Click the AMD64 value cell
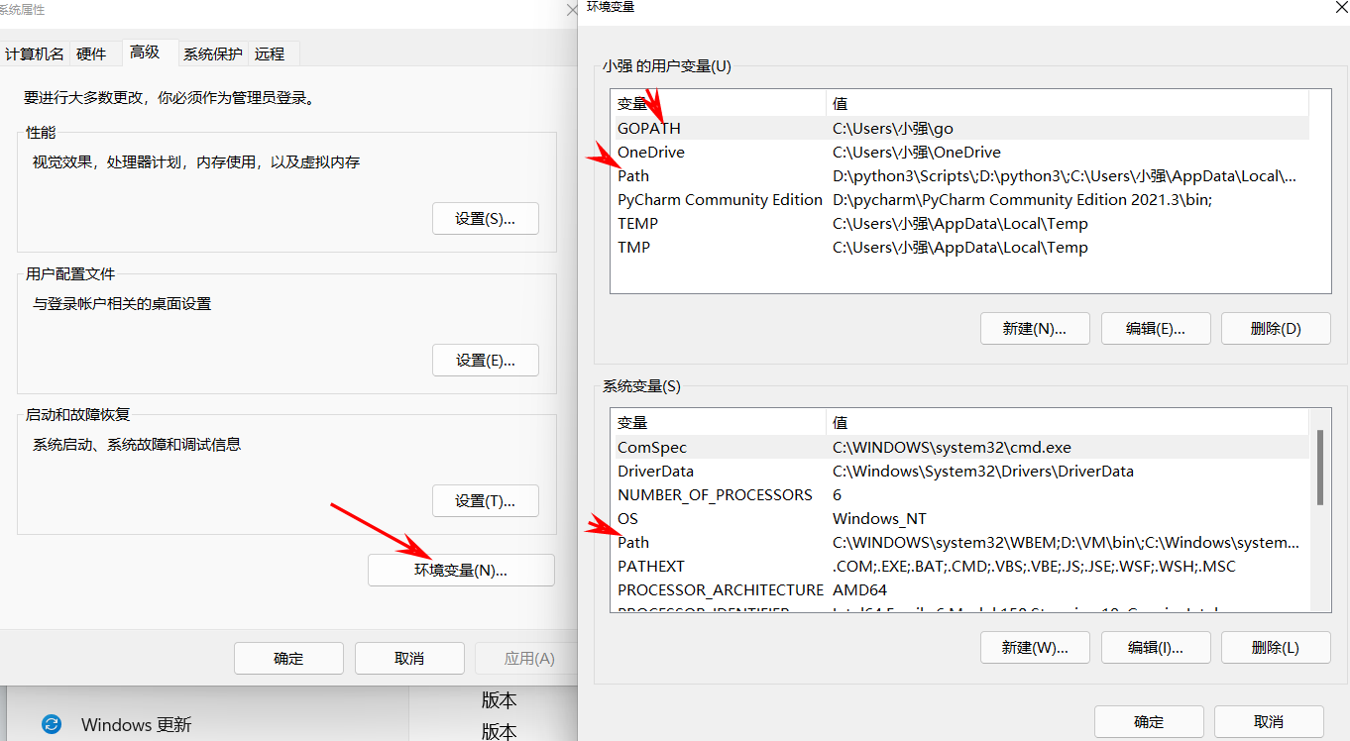1350x741 pixels. 859,589
